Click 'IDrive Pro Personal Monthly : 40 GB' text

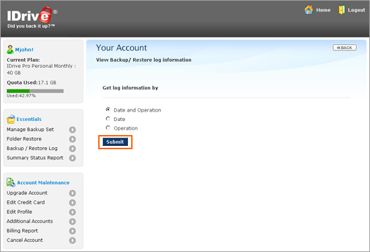click(x=41, y=69)
